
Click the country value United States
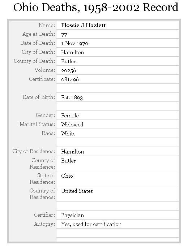coord(77,191)
